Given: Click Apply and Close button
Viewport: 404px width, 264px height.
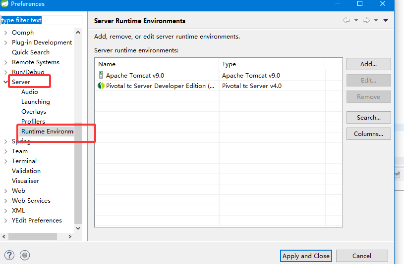Looking at the screenshot, I should (x=306, y=256).
